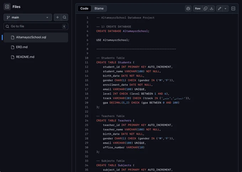Click line number 34
This screenshot has width=242, height=172.
(x=86, y=165)
